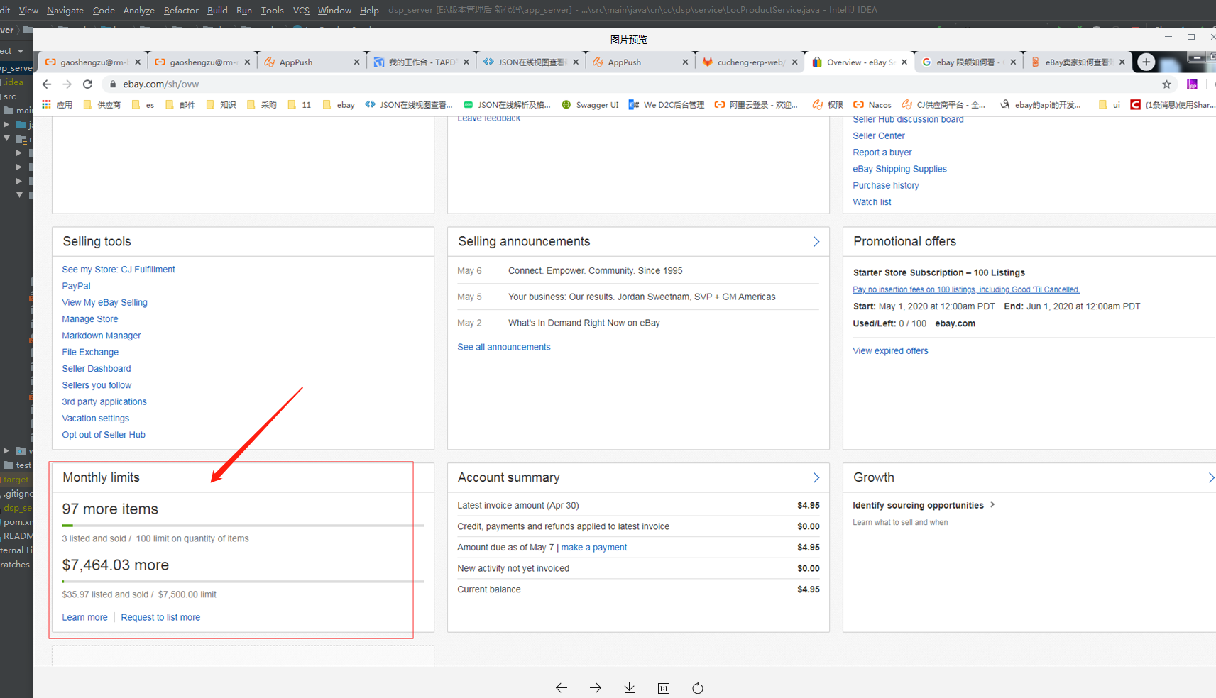This screenshot has height=698, width=1216.
Task: Open the VCS menu in IntelliJ
Action: 301,10
